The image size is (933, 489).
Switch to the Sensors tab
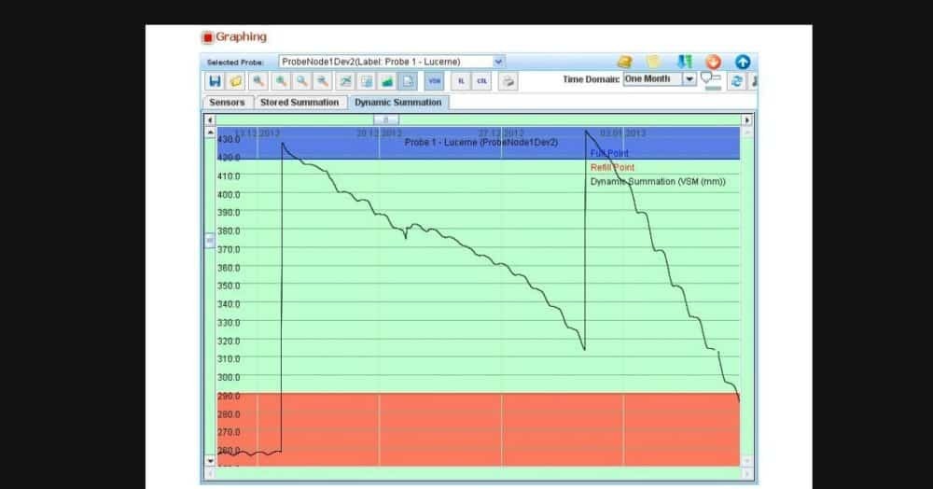(227, 103)
